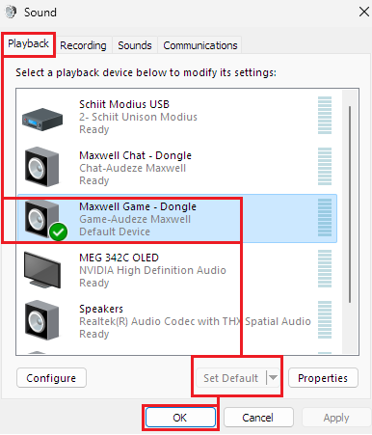The width and height of the screenshot is (372, 435).
Task: Switch to the Playback tab
Action: 28,43
